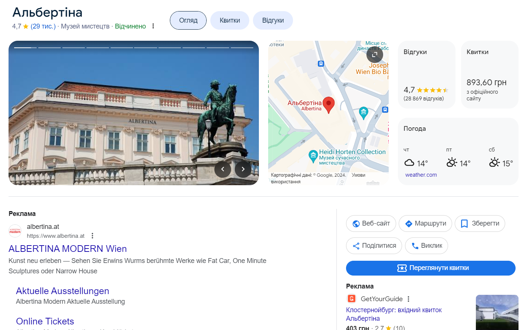Open the weather.com link
520x330 pixels.
[421, 174]
